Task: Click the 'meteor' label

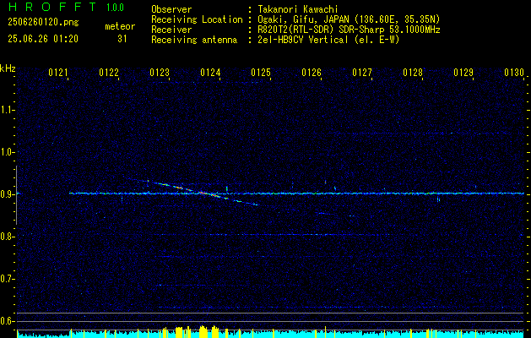Action: point(120,26)
